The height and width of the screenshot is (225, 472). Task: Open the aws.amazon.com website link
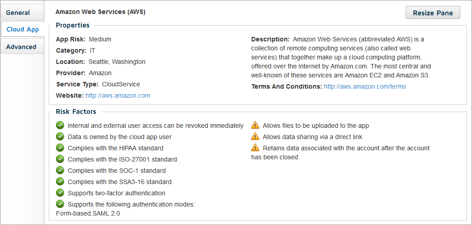[118, 95]
